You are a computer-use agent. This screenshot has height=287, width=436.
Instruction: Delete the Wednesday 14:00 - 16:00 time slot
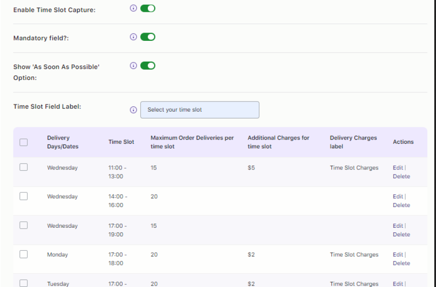(x=402, y=205)
